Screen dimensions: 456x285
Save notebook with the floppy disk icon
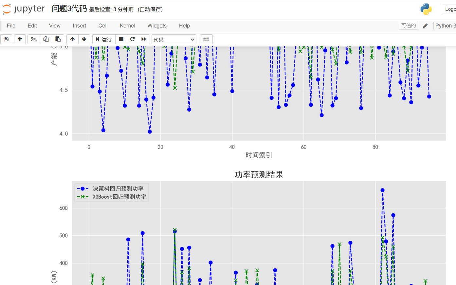point(6,39)
